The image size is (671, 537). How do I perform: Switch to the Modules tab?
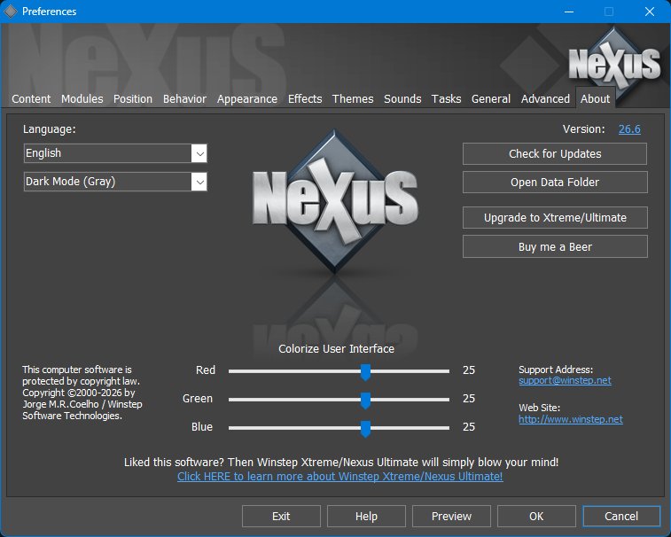(x=82, y=99)
